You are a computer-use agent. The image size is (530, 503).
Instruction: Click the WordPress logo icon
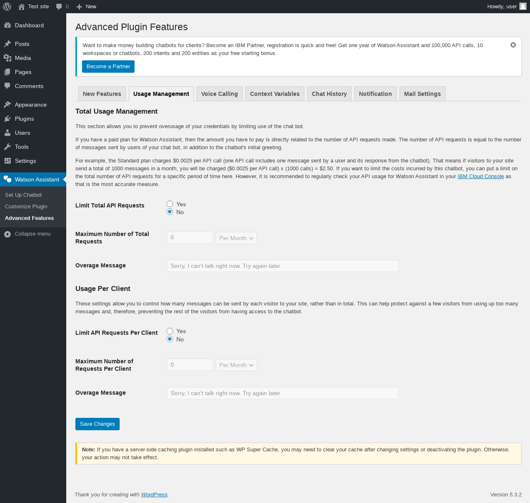pyautogui.click(x=7, y=7)
